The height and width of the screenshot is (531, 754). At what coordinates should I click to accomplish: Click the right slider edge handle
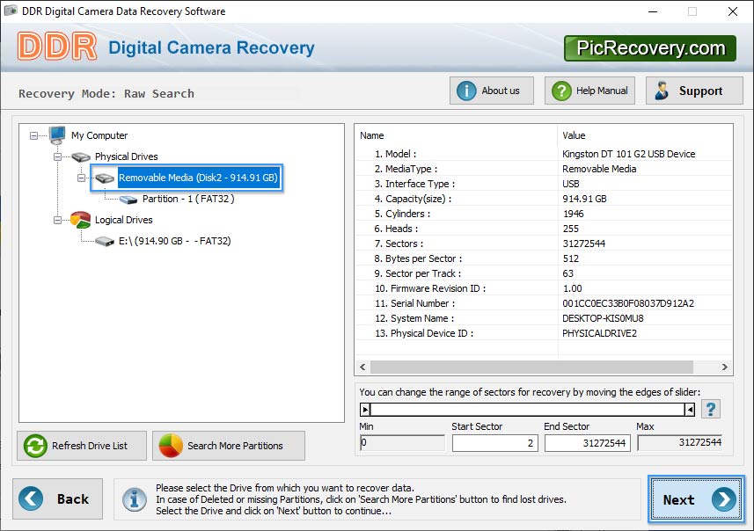click(x=690, y=410)
